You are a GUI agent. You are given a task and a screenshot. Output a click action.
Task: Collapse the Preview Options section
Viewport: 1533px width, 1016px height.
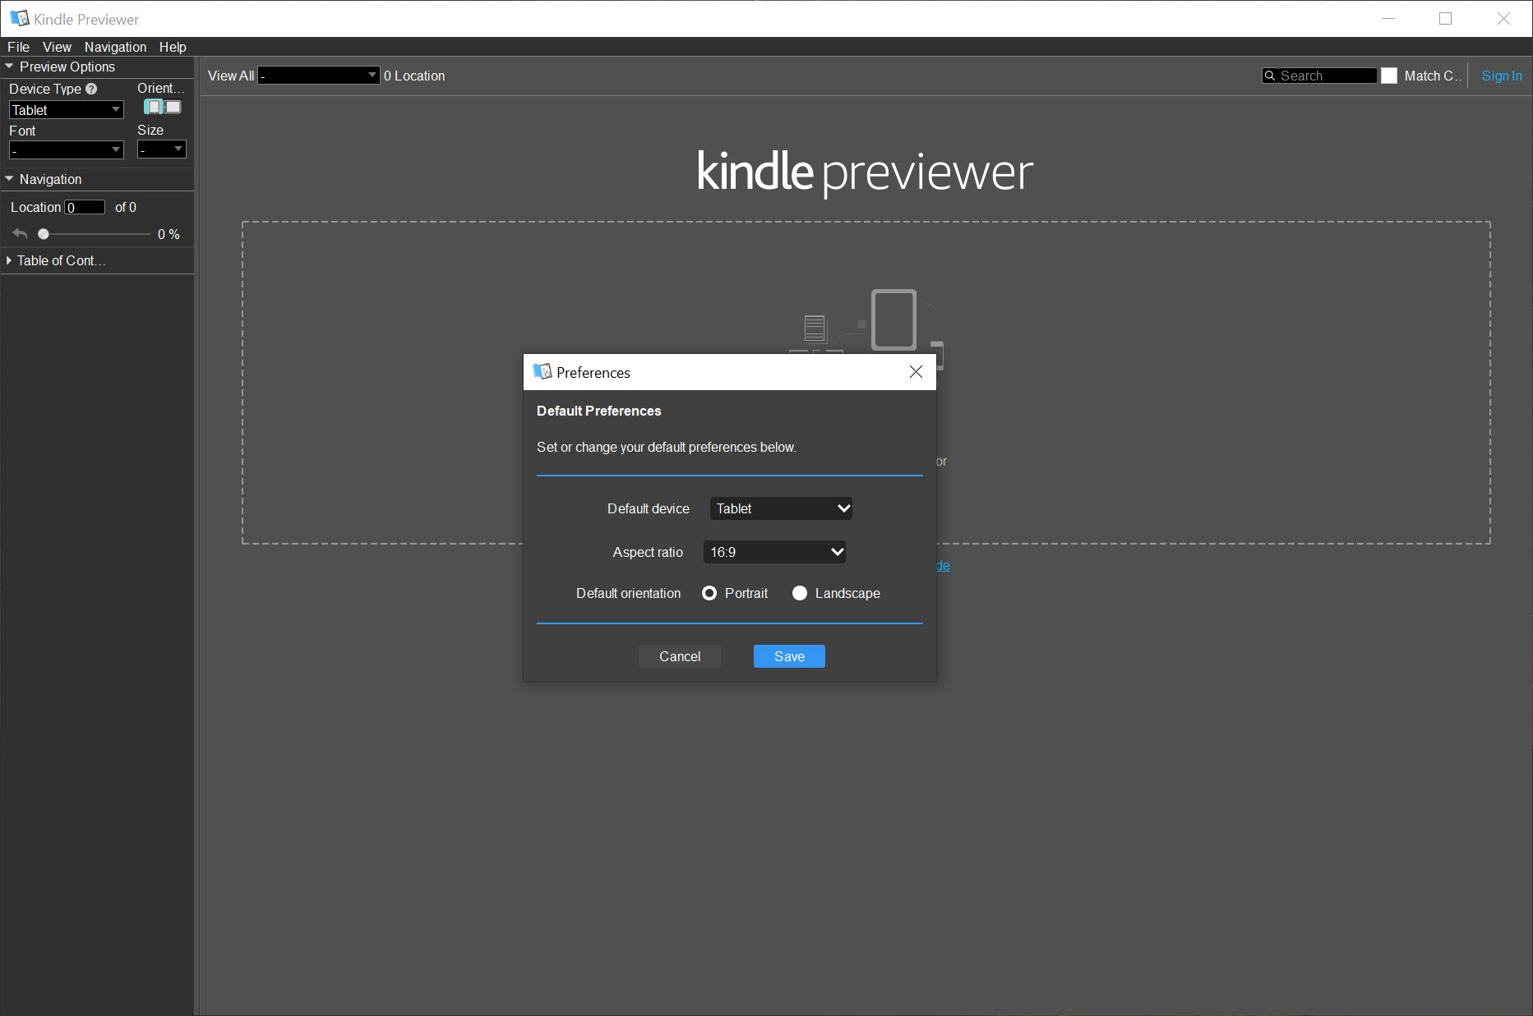(10, 67)
